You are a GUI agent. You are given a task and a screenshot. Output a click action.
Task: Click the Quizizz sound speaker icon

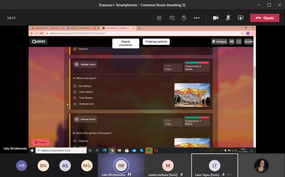click(x=231, y=42)
